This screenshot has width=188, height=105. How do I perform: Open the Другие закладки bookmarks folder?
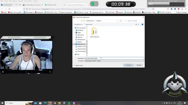pos(181,12)
